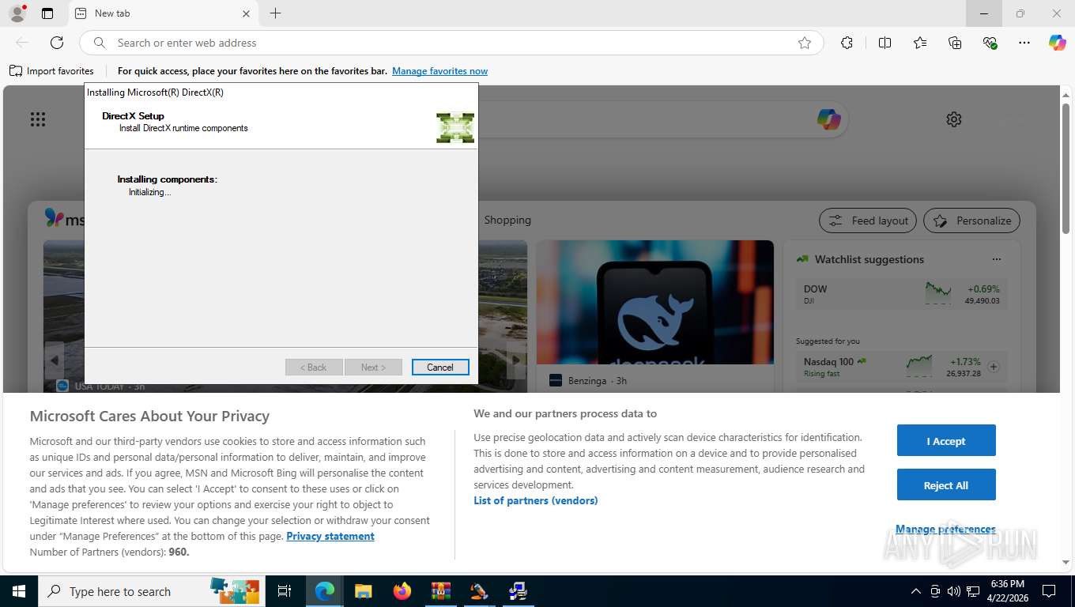Click the Edge profile avatar icon
The width and height of the screenshot is (1075, 607).
click(x=17, y=13)
